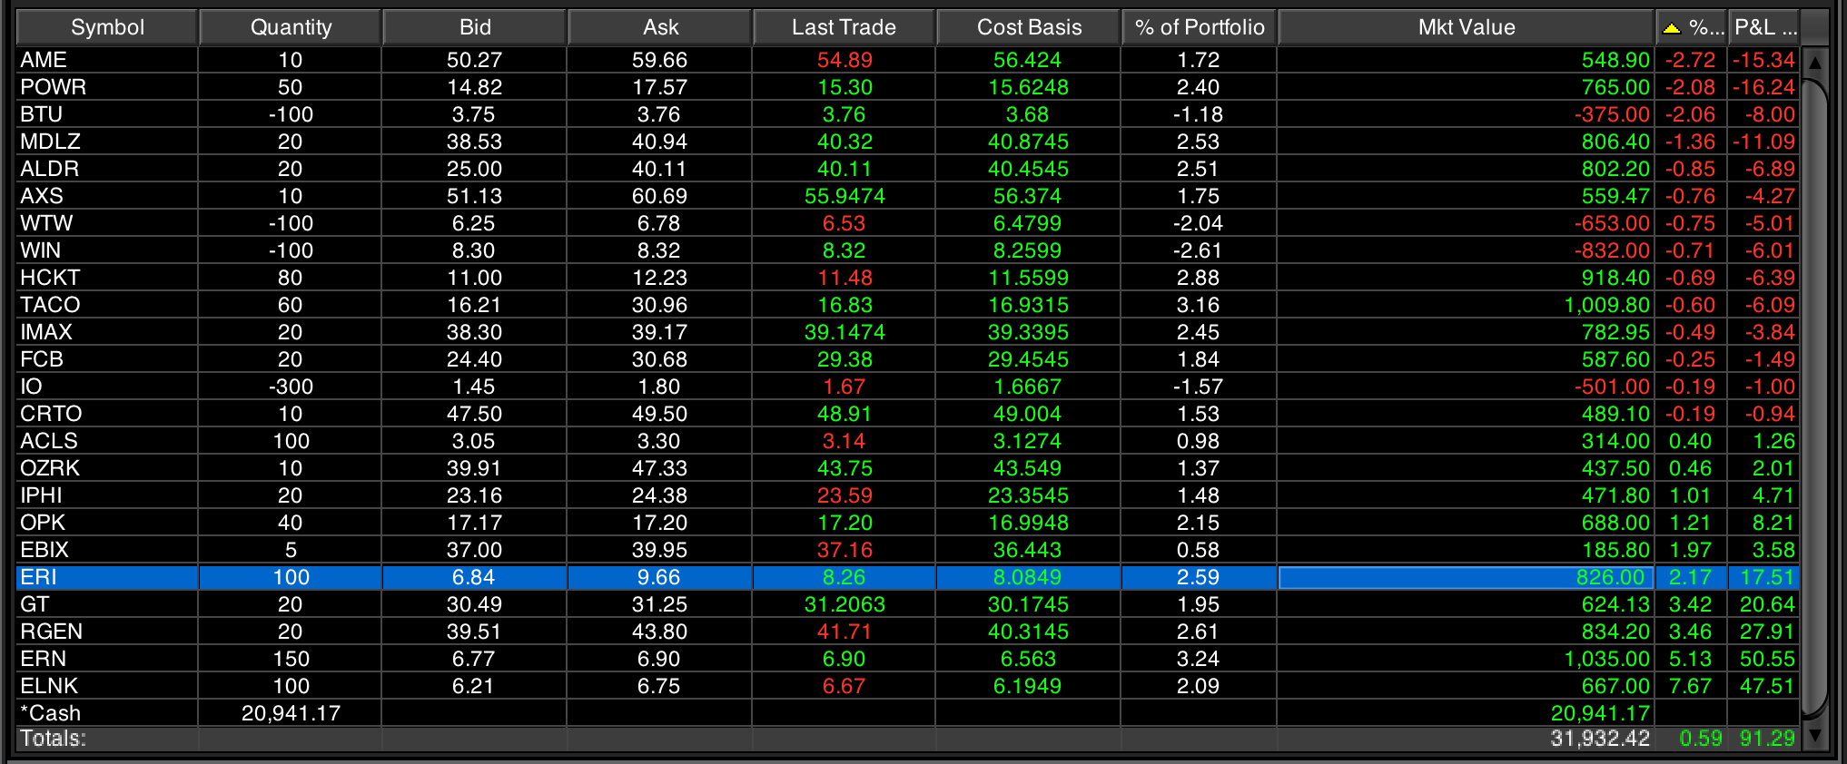Image resolution: width=1847 pixels, height=764 pixels.
Task: Select the POWR symbol cell
Action: click(107, 87)
